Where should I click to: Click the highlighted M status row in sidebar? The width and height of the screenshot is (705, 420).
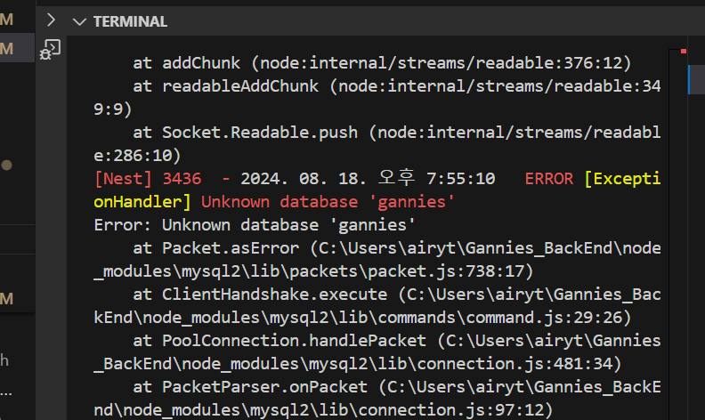(17, 48)
